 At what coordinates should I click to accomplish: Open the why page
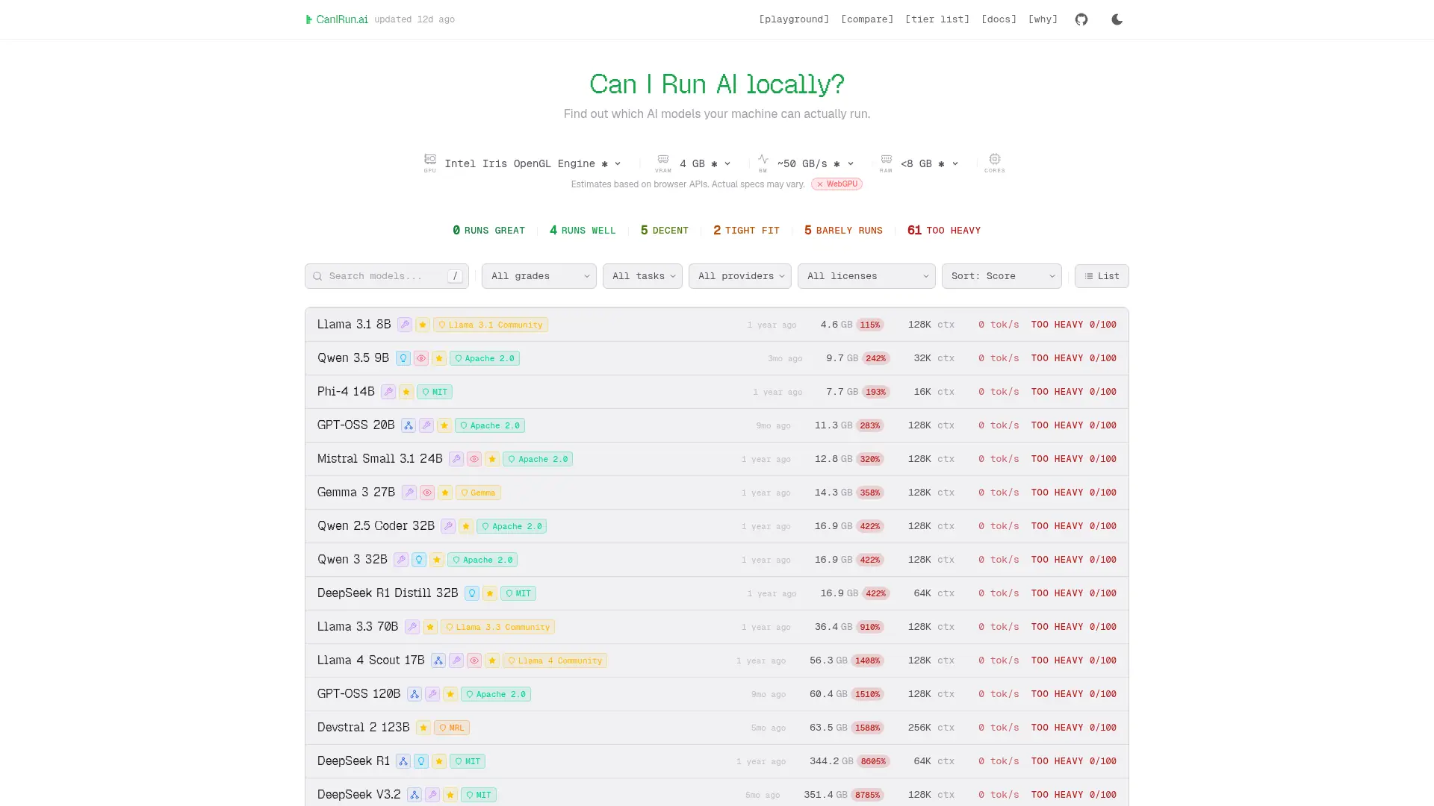coord(1043,19)
